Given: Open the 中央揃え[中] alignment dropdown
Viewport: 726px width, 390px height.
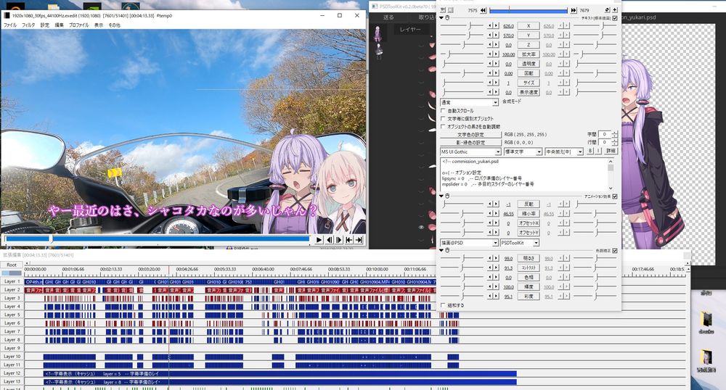Looking at the screenshot, I should pyautogui.click(x=564, y=152).
